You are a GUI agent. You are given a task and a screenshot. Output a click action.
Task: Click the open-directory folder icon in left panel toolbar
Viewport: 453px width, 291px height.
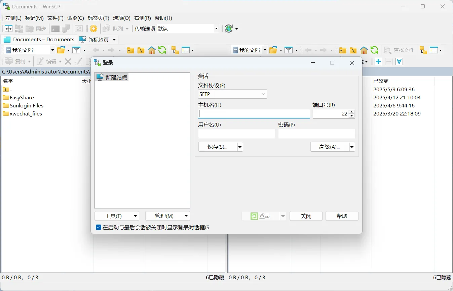tap(61, 50)
